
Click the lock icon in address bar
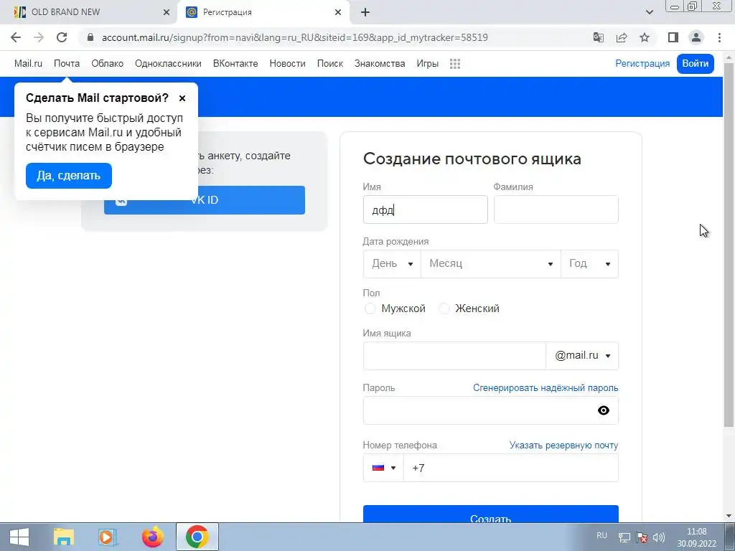click(x=90, y=37)
